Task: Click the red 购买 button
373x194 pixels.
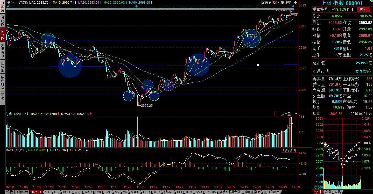Action: (363, 10)
